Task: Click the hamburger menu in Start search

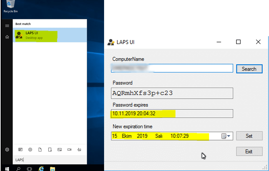Action: (7, 26)
